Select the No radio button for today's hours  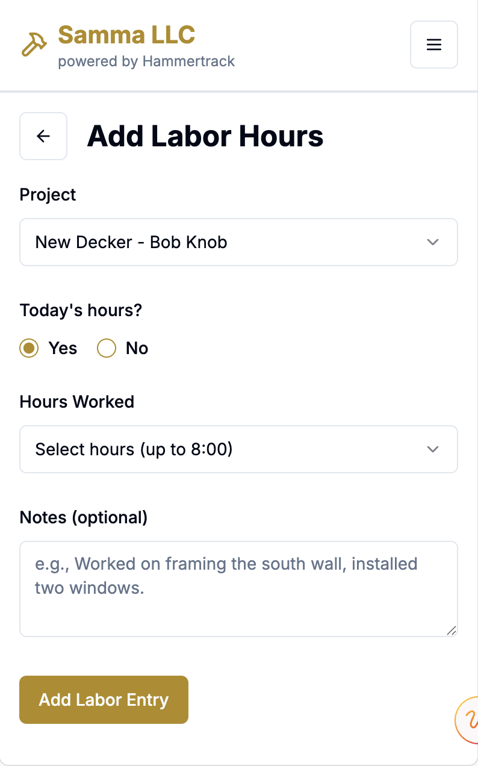pos(107,348)
